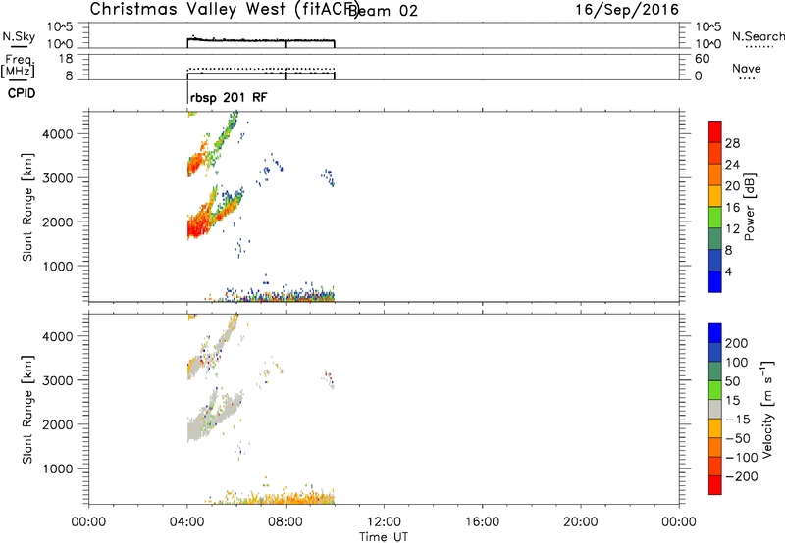Click the 'Nave' legend label
The width and height of the screenshot is (785, 543).
click(x=747, y=69)
